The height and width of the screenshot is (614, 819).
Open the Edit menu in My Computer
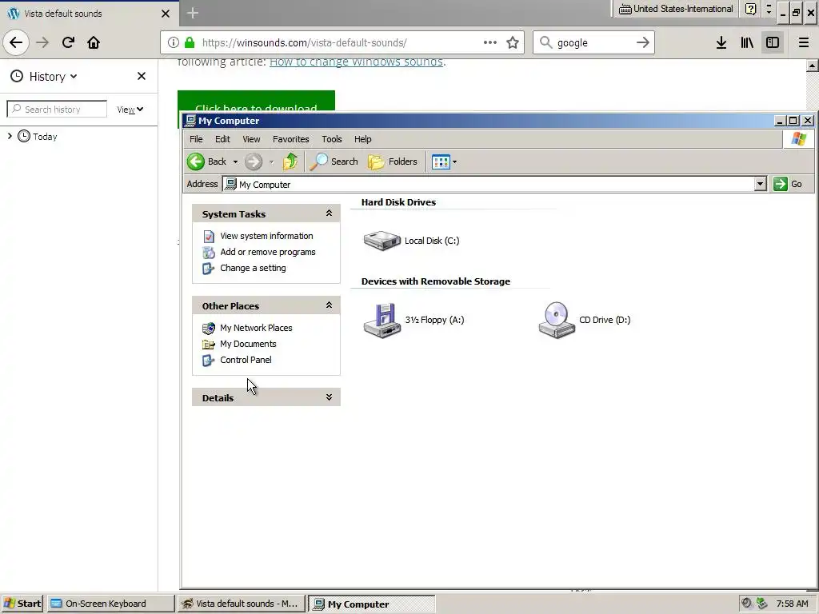click(x=222, y=139)
